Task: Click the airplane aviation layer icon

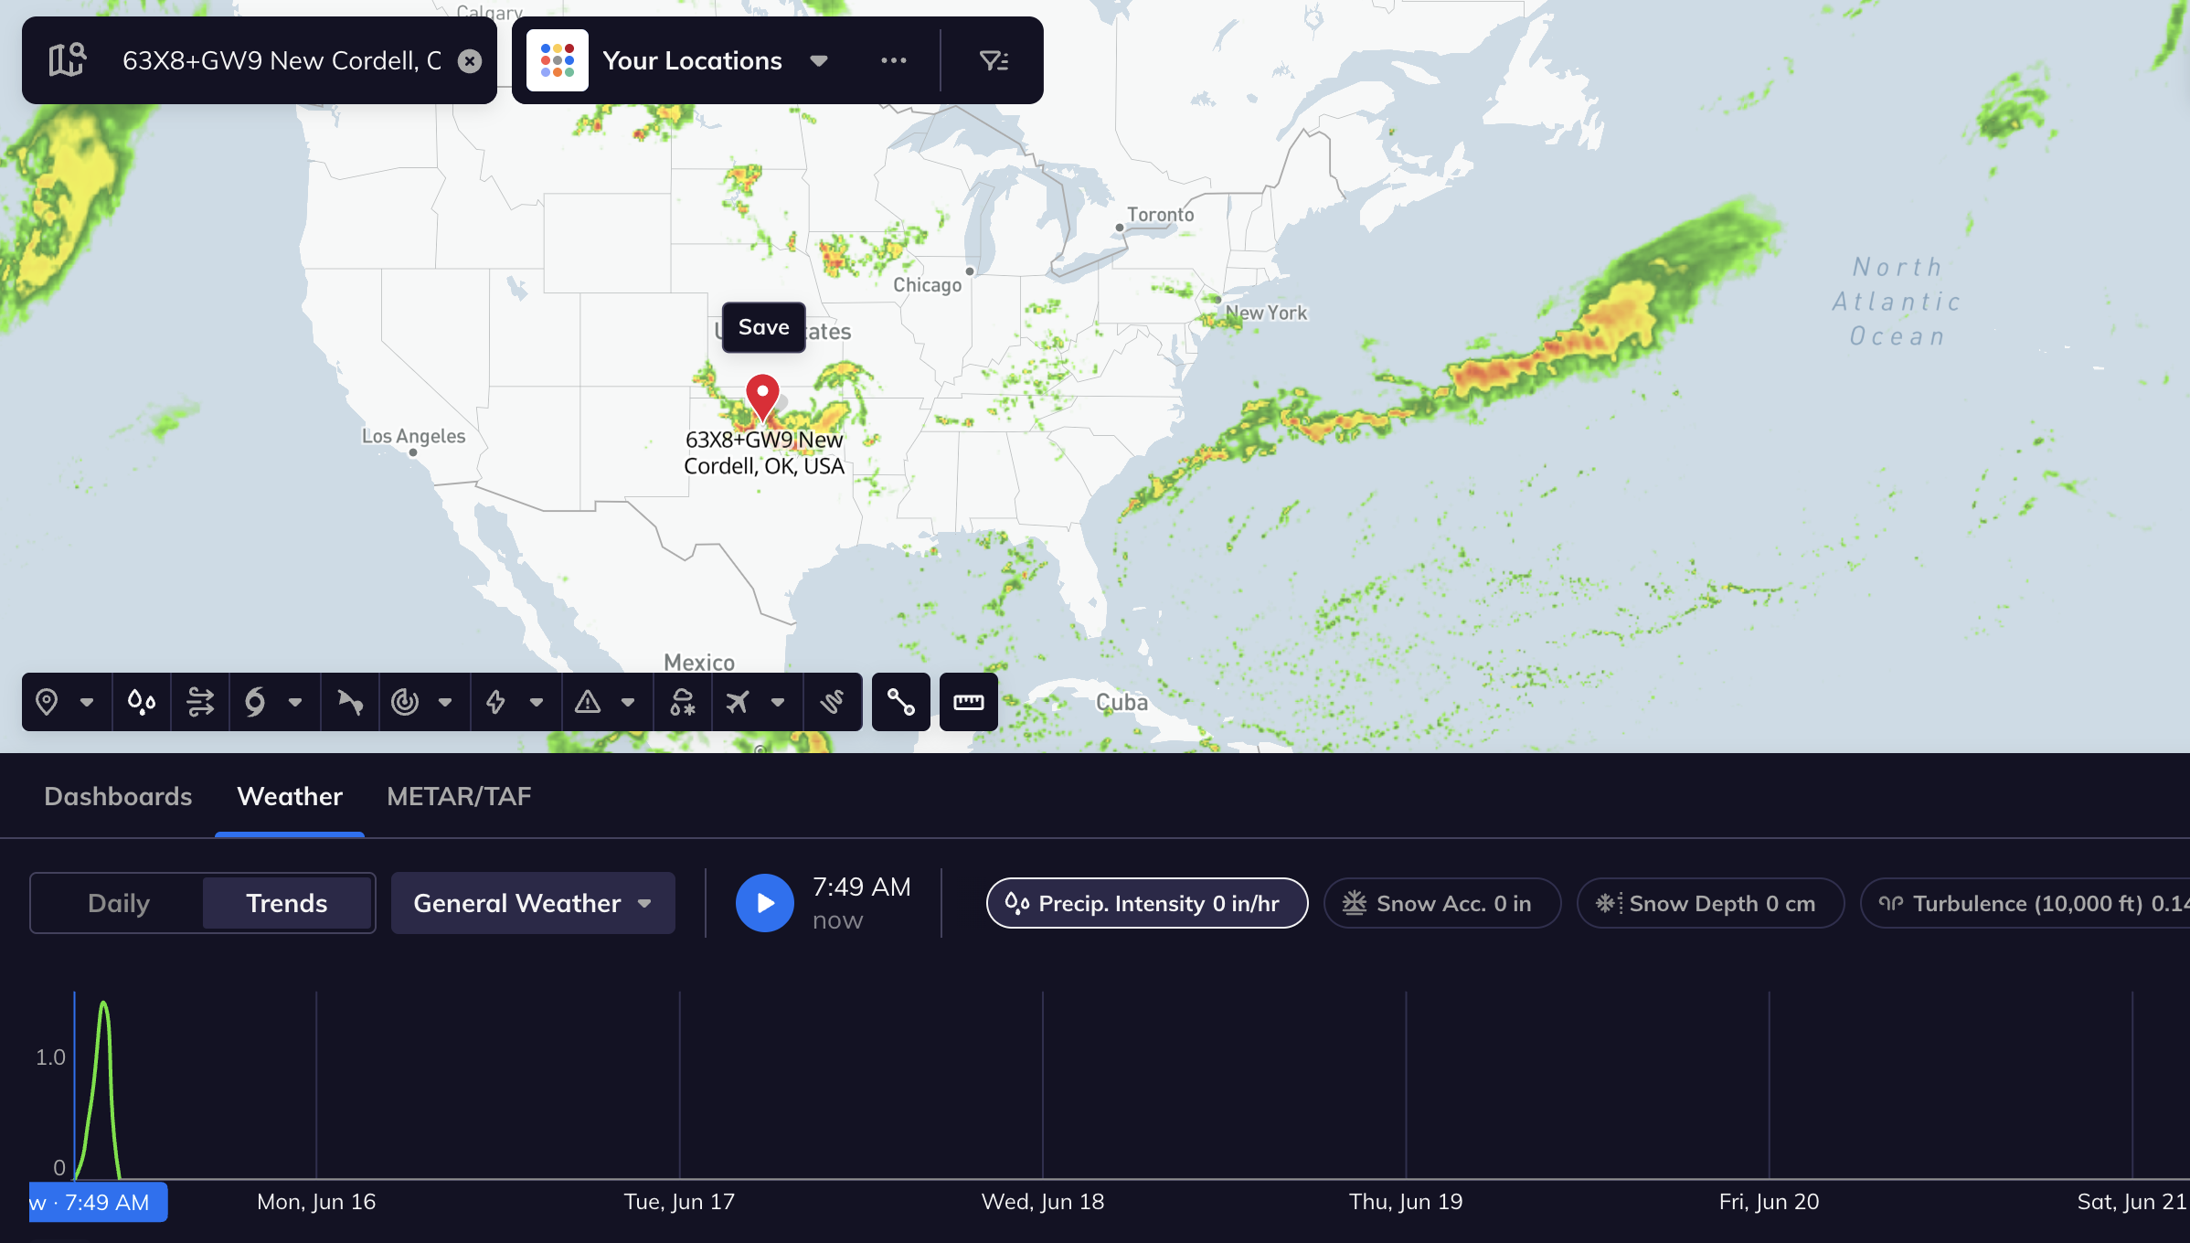Action: click(738, 702)
